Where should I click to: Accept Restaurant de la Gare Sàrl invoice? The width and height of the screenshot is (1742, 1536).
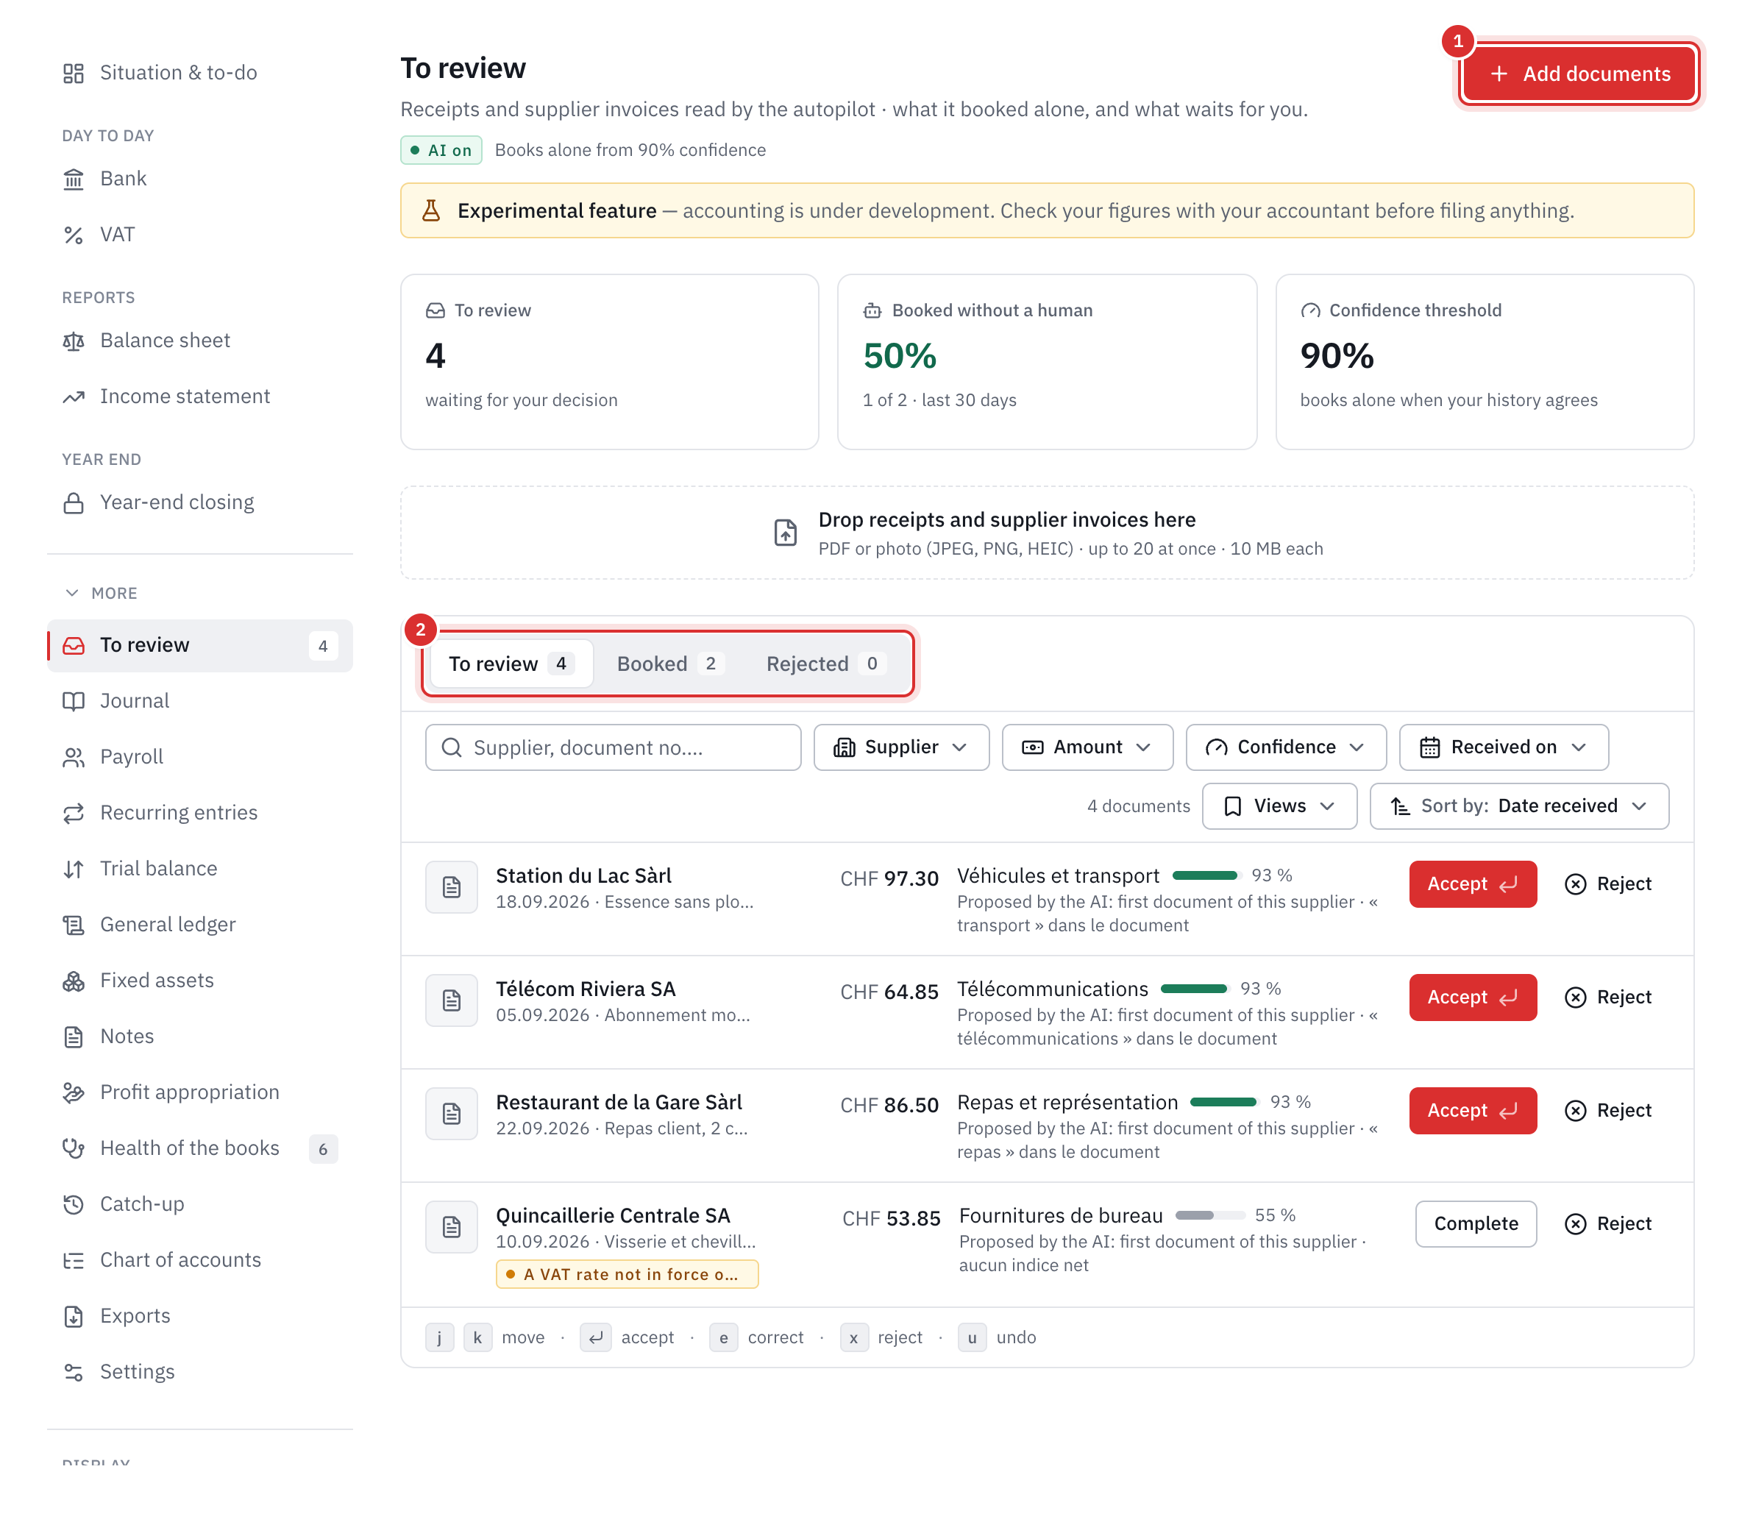point(1473,1111)
